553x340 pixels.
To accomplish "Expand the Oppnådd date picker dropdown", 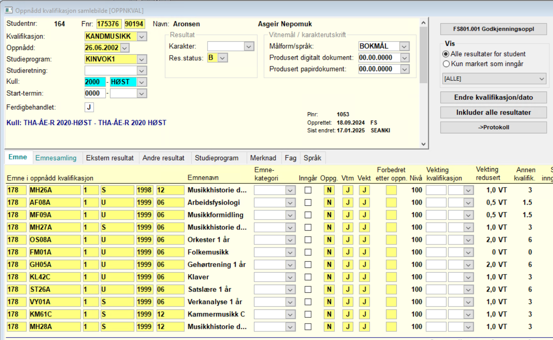I will pyautogui.click(x=125, y=48).
